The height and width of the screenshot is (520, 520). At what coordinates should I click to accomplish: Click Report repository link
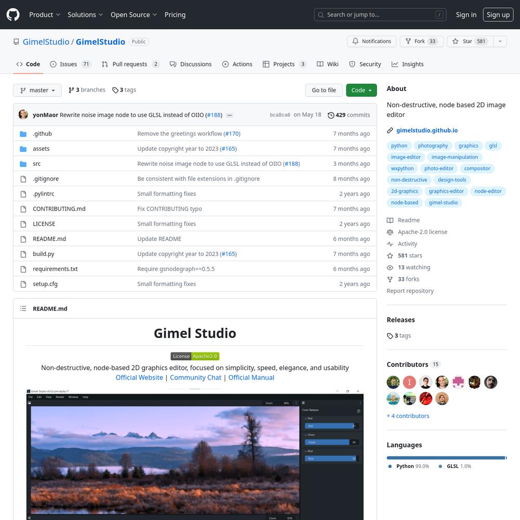(410, 291)
